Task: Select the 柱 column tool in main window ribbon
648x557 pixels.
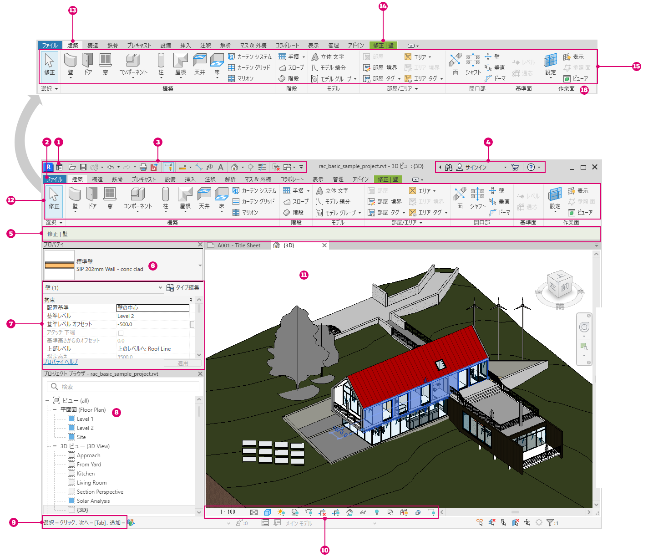Action: (166, 199)
